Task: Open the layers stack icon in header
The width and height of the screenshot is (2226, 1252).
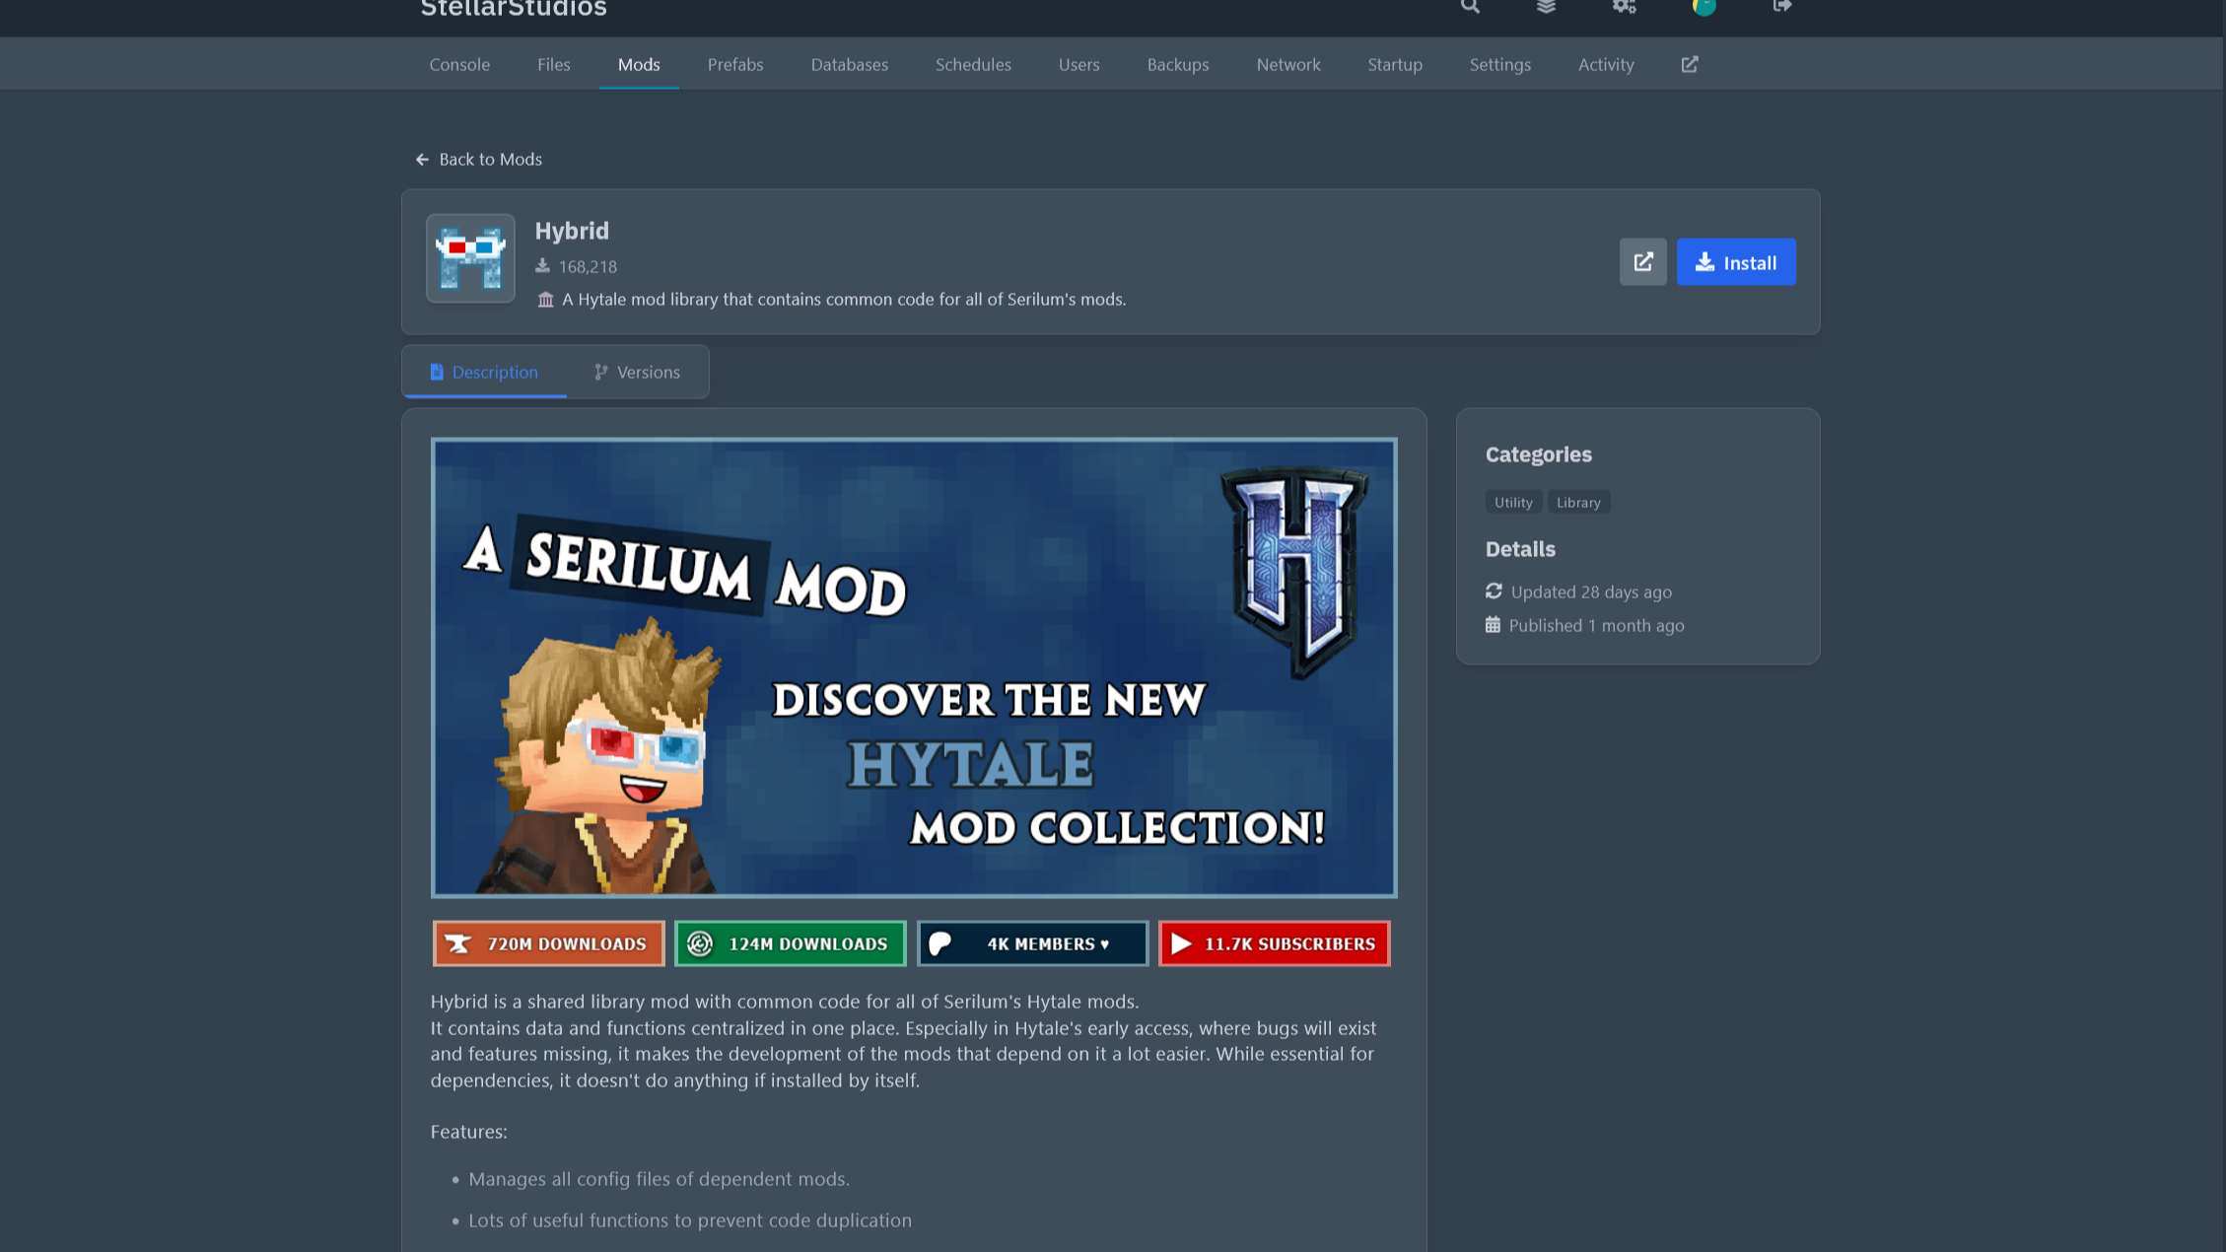Action: point(1546,7)
